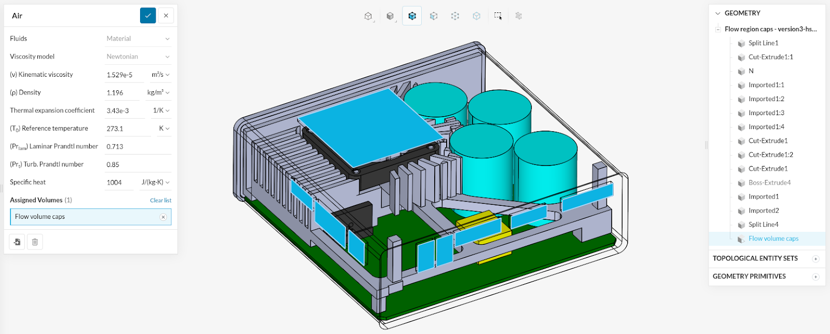
Task: Open the wireframe view cube options
Action: [x=368, y=16]
